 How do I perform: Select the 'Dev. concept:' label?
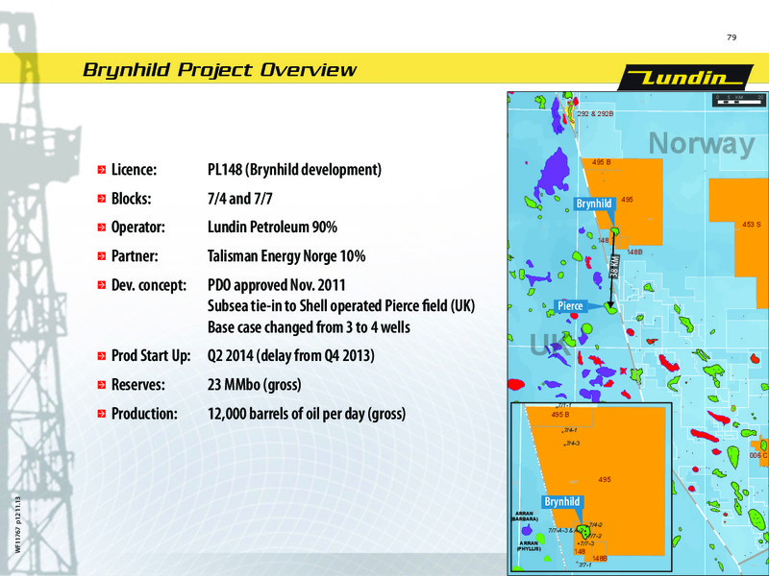click(x=149, y=285)
